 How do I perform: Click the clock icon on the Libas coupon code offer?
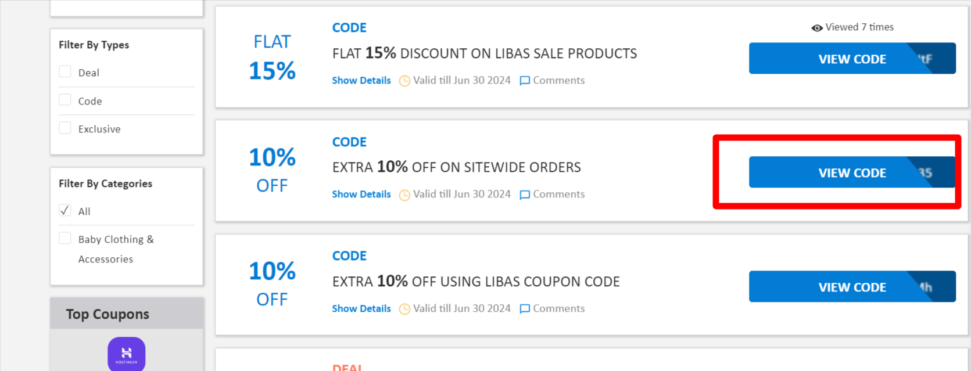(404, 309)
